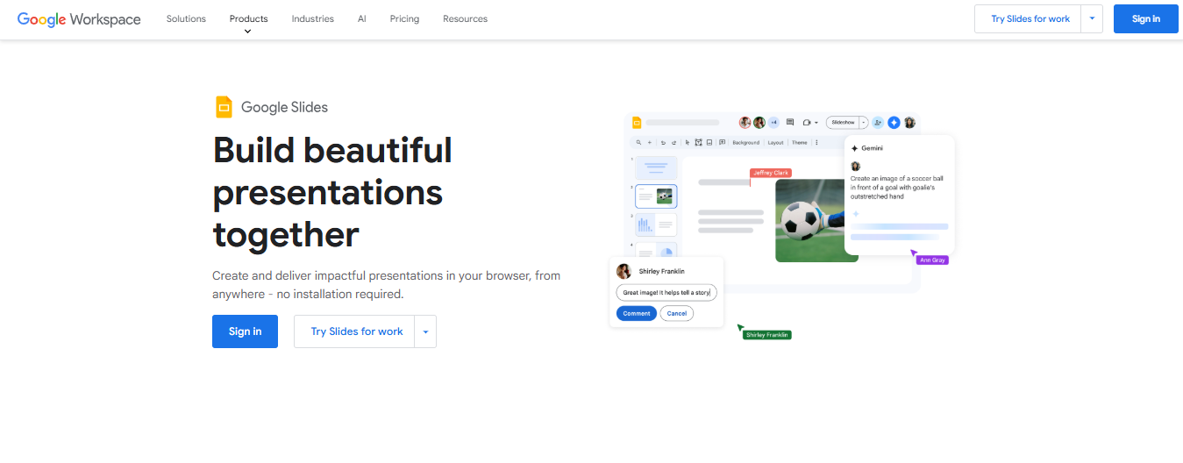Screen dimensions: 1183x463
Task: Click the +4 collaborators badge
Action: click(x=773, y=123)
